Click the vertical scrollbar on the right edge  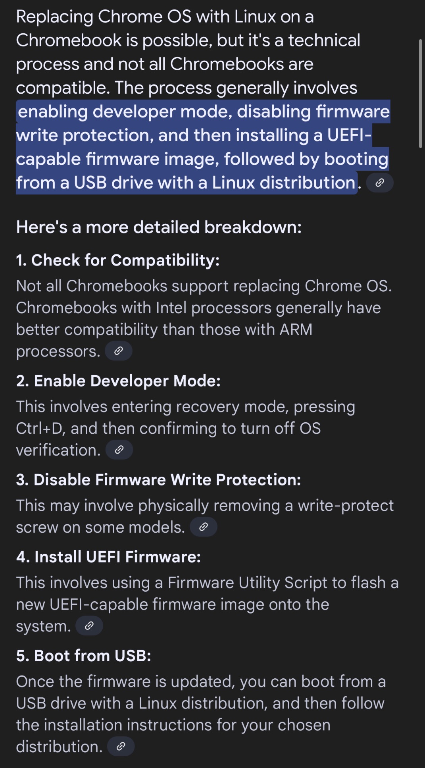click(420, 94)
